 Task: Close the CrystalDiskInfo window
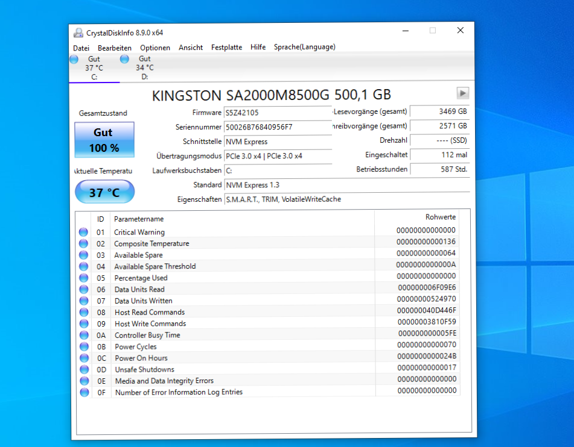point(461,30)
